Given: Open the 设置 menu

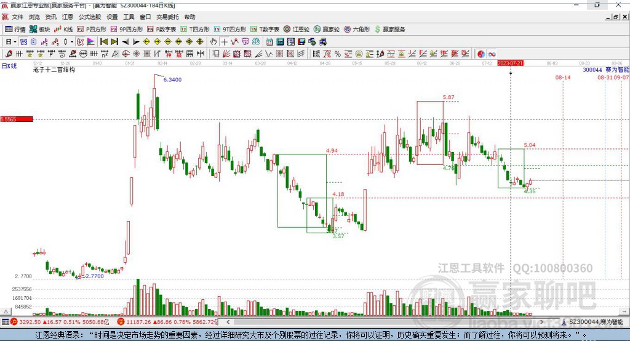Looking at the screenshot, I should point(112,17).
